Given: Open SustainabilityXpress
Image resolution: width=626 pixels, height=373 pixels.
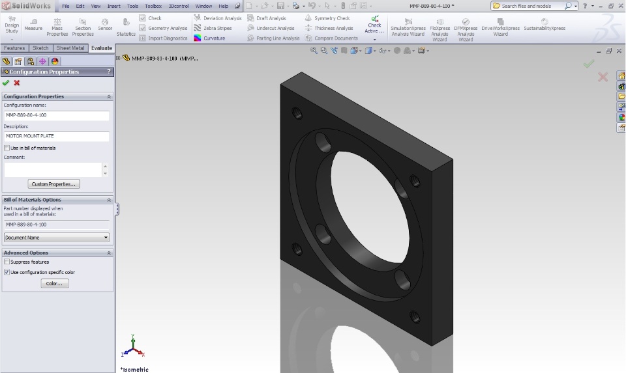Looking at the screenshot, I should (x=544, y=25).
